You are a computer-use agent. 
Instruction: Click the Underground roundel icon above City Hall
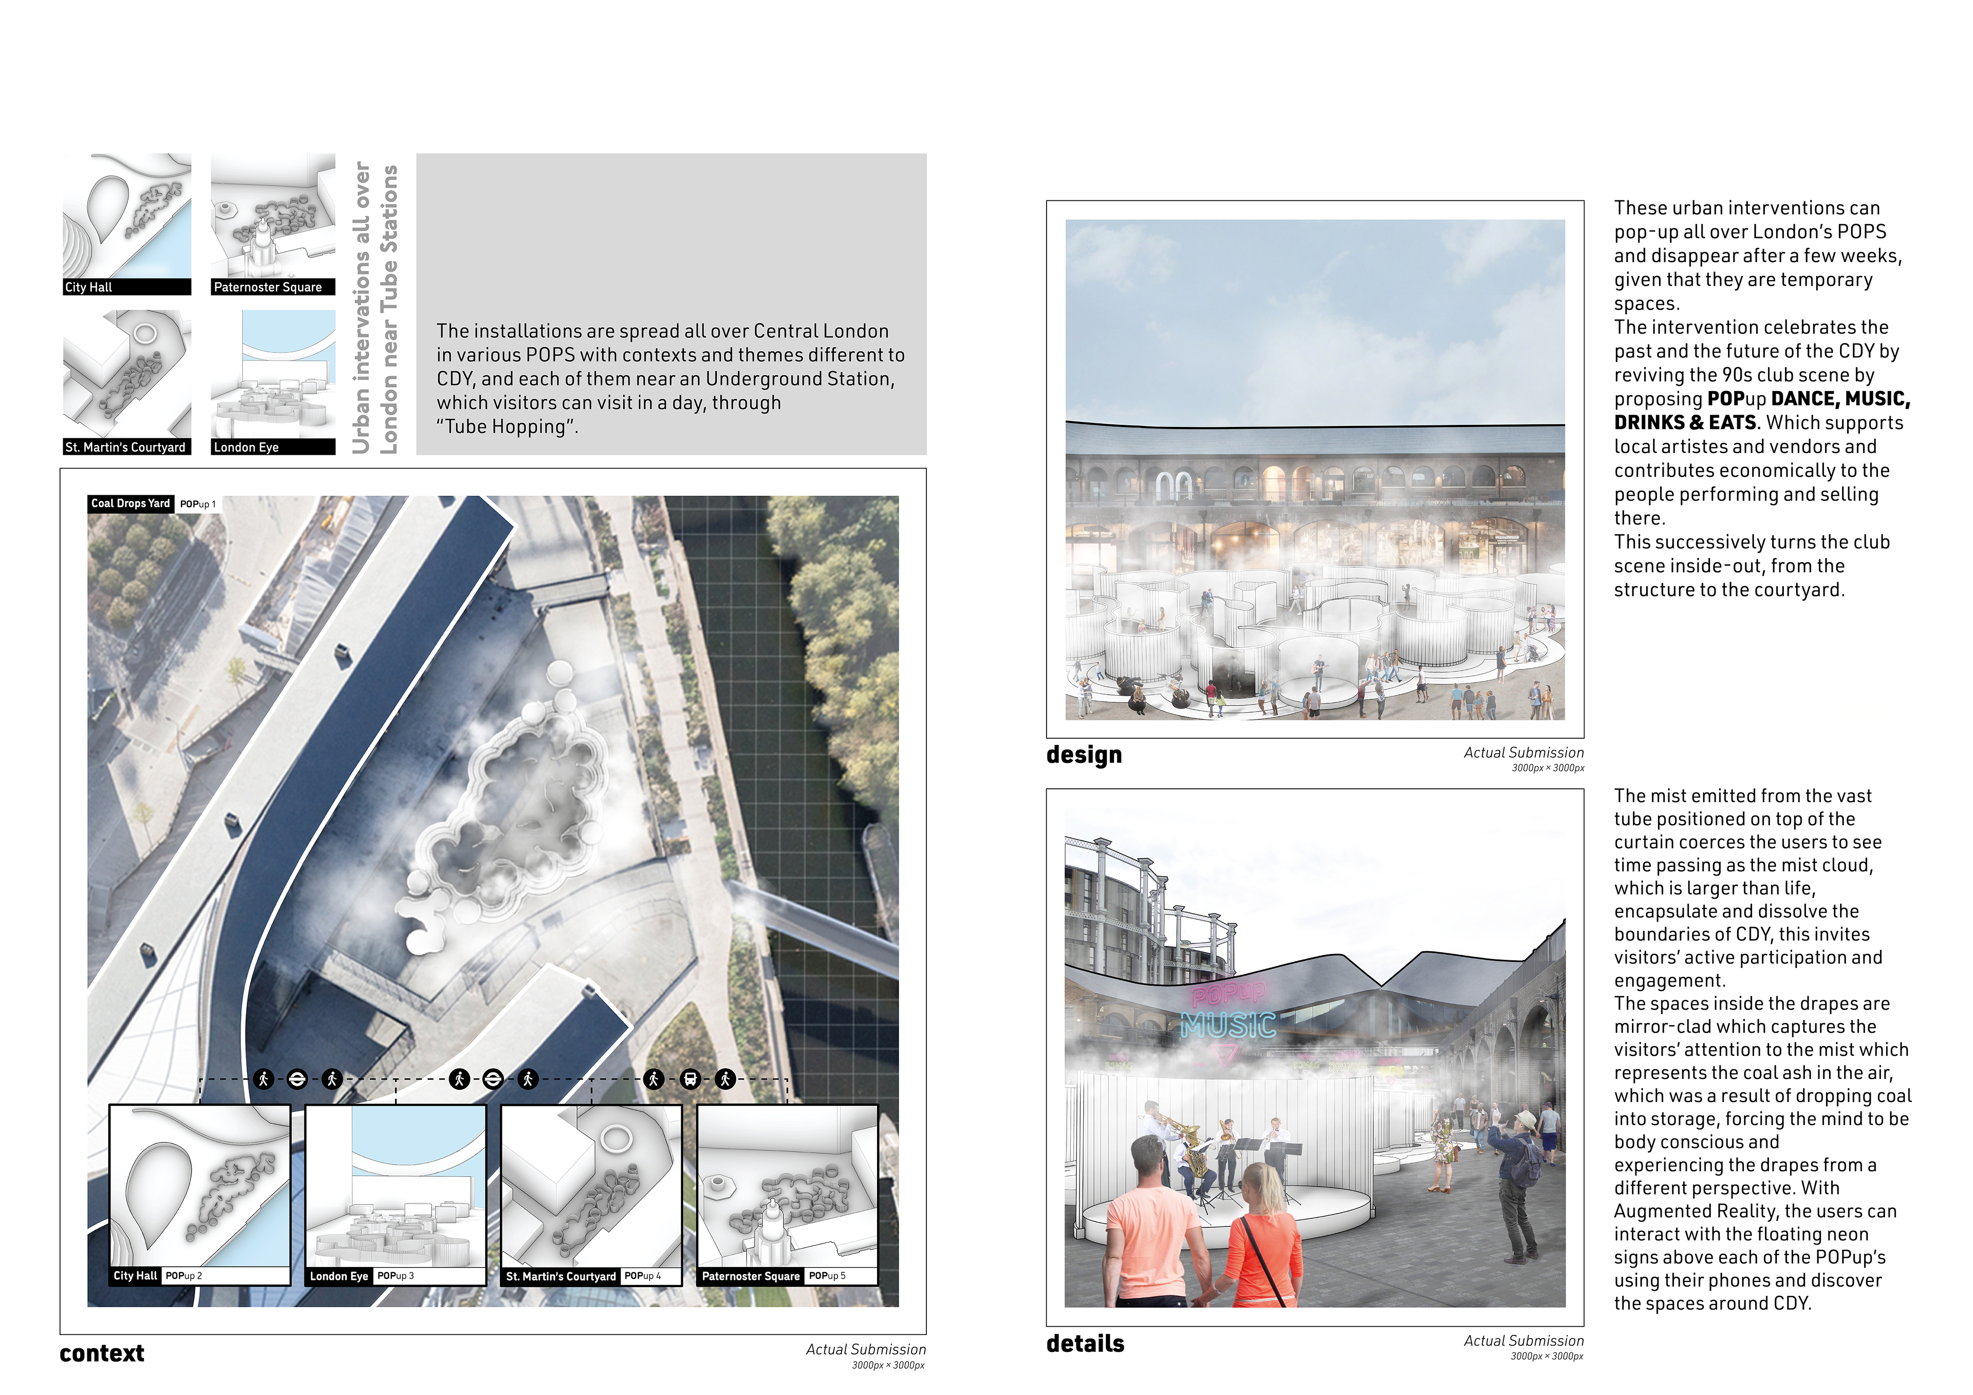pyautogui.click(x=297, y=1078)
